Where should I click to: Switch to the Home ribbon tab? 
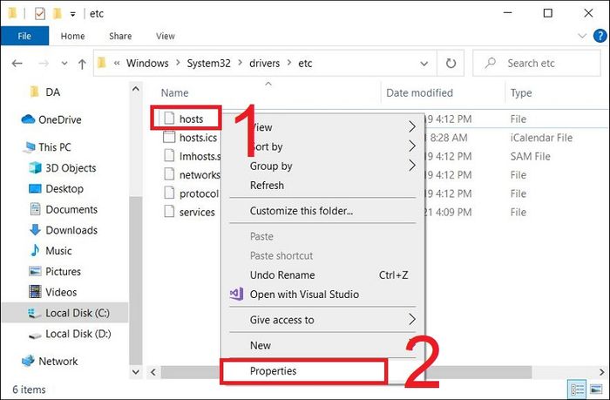tap(72, 37)
